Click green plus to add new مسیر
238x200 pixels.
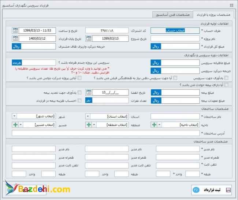[x=15, y=125]
